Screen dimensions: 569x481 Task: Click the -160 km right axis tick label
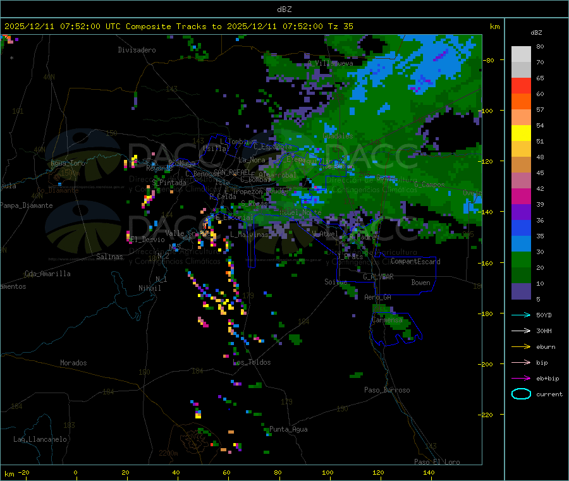[x=486, y=263]
